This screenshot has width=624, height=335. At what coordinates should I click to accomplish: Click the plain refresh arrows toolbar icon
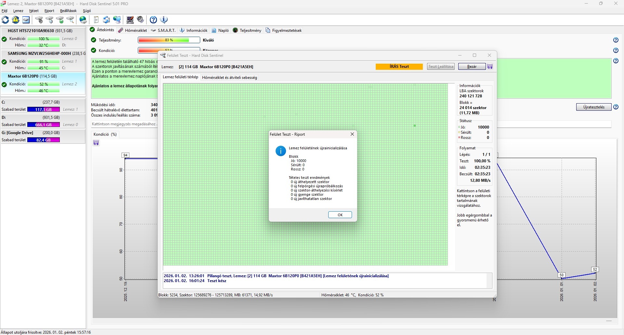point(6,20)
